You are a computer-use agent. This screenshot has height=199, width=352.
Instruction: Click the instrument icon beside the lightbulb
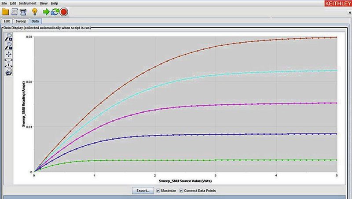(x=23, y=12)
